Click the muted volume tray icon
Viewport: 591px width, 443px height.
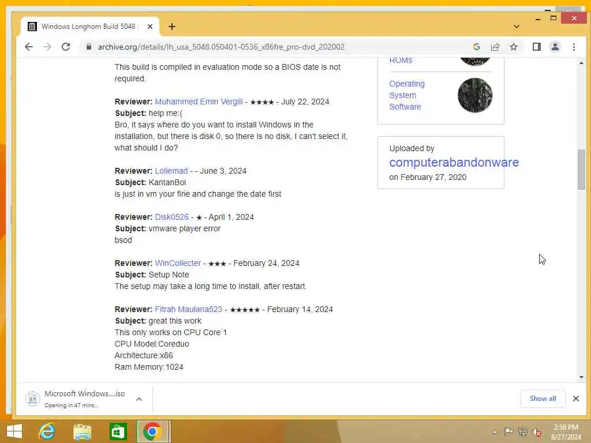(x=536, y=432)
